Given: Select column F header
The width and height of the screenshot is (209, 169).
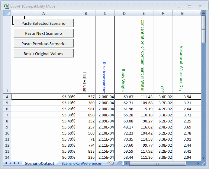Looking at the screenshot, I should [x=163, y=13].
